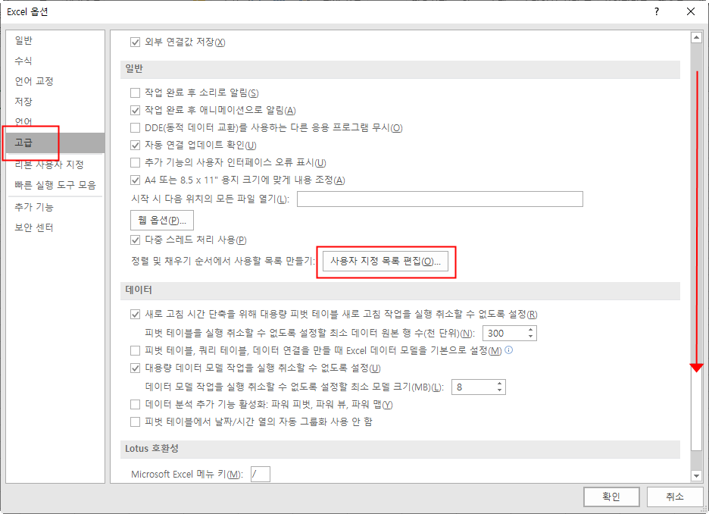Select 추가 기능 in the sidebar
The width and height of the screenshot is (709, 514).
tap(55, 207)
